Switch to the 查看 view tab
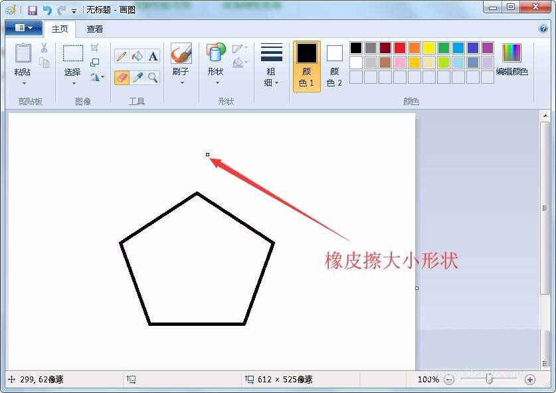 pyautogui.click(x=94, y=29)
